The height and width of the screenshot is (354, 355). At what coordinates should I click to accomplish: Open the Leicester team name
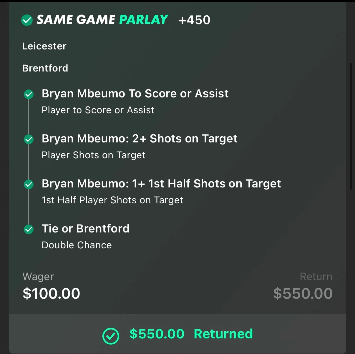(x=44, y=46)
